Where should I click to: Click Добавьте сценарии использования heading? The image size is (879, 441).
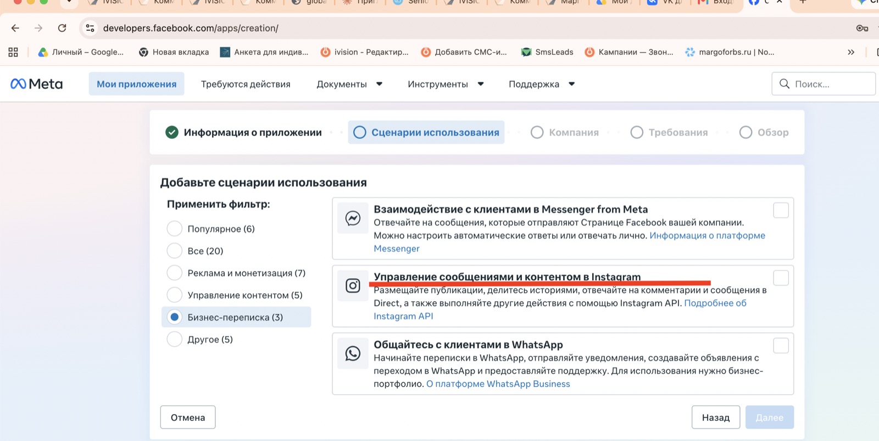click(264, 183)
